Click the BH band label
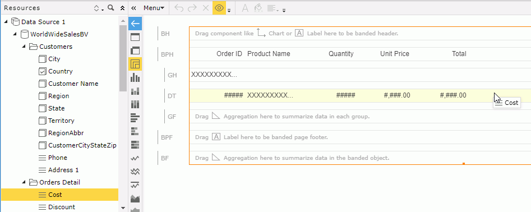This screenshot has height=212, width=531. [165, 34]
